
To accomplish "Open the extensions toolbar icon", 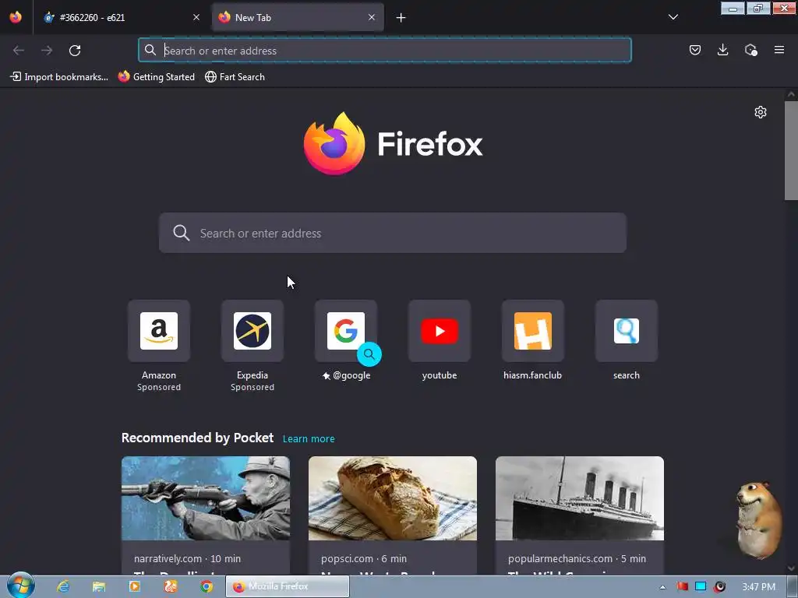I will (x=750, y=50).
